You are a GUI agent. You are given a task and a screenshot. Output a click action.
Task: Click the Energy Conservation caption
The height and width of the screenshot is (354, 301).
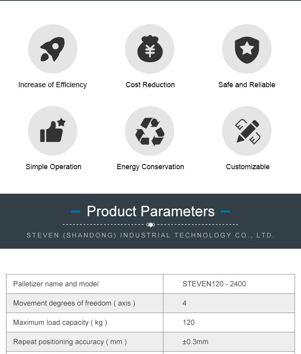[150, 167]
